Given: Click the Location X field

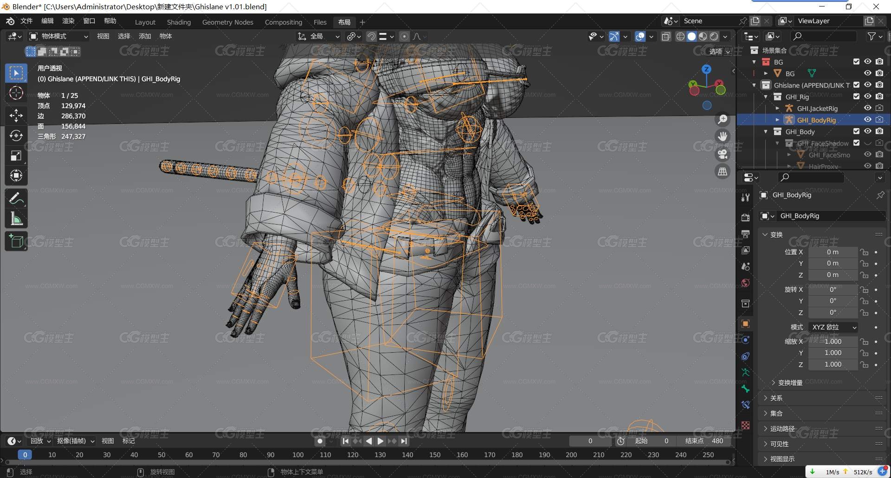Looking at the screenshot, I should tap(833, 252).
